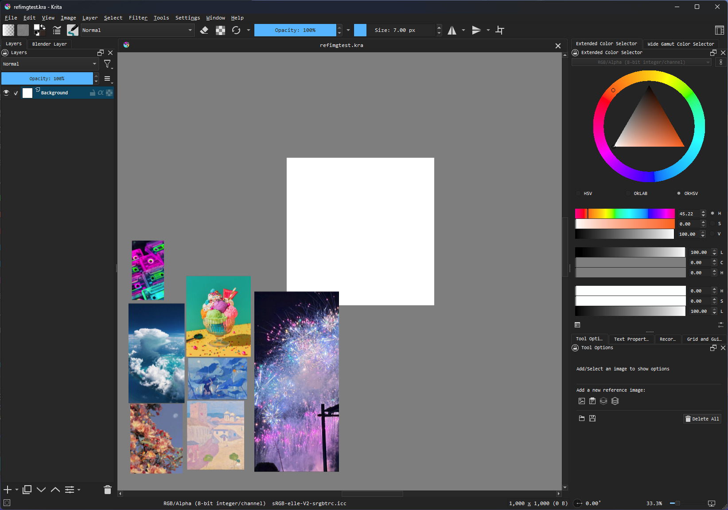This screenshot has width=728, height=510.
Task: Open the layer properties dropdown arrow
Action: [79, 490]
